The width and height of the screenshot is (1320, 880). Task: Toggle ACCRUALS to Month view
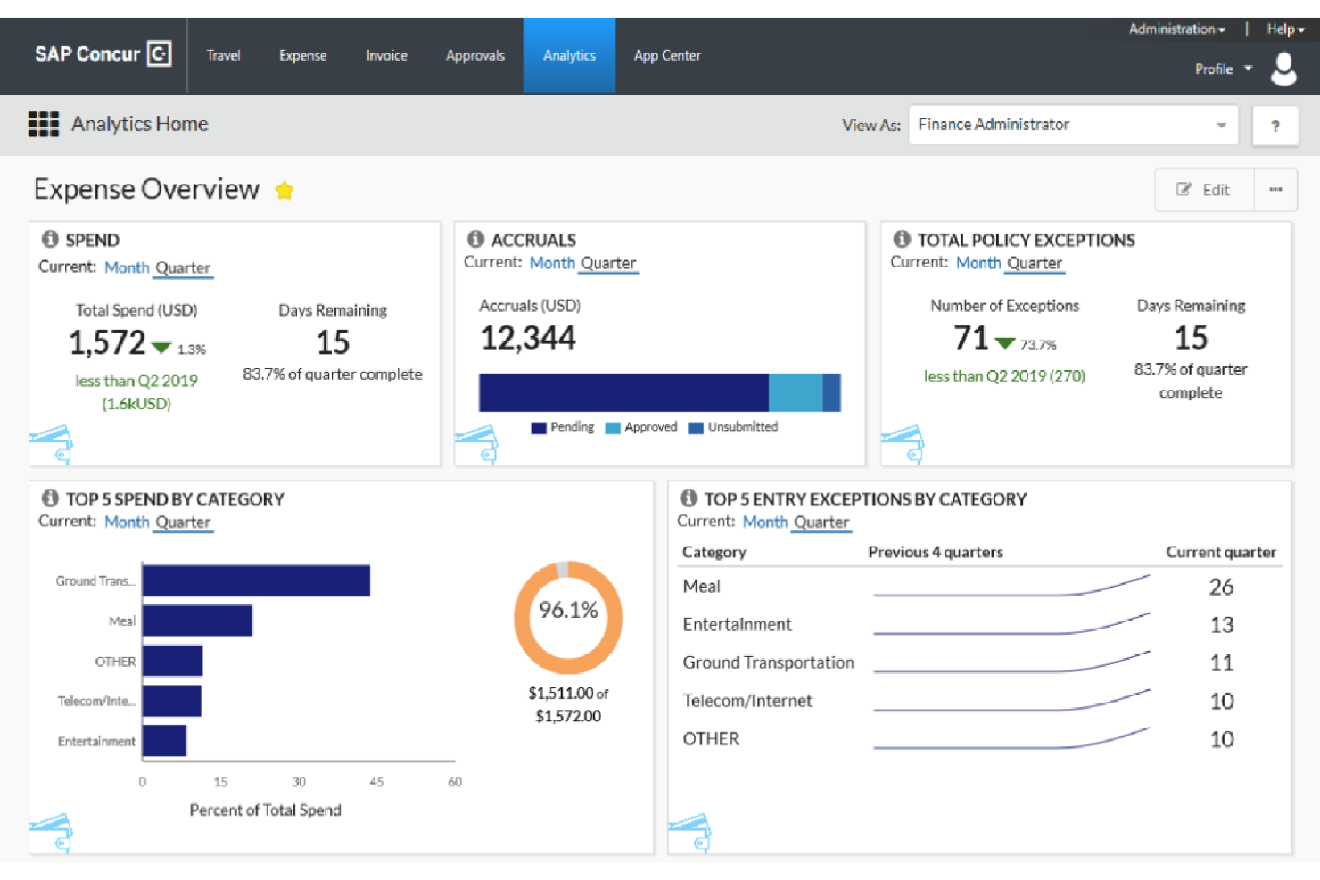[x=552, y=262]
